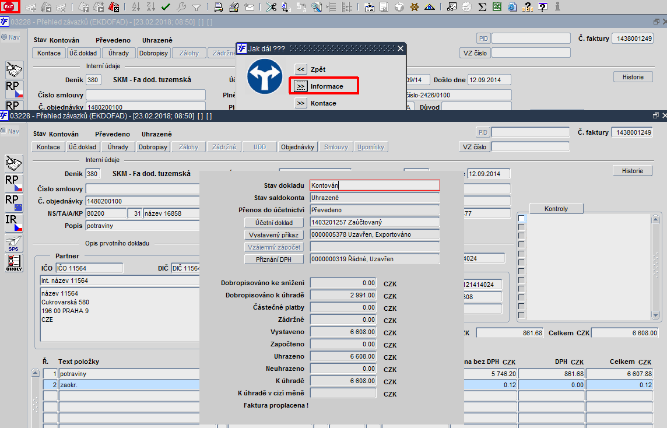Click the items table scroll-up arrow
Image resolution: width=667 pixels, height=428 pixels.
pos(36,373)
